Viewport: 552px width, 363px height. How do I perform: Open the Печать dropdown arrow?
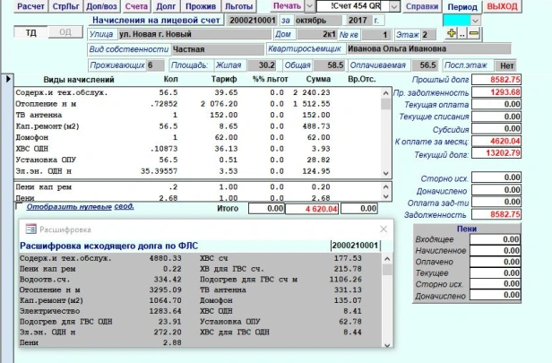tap(310, 6)
